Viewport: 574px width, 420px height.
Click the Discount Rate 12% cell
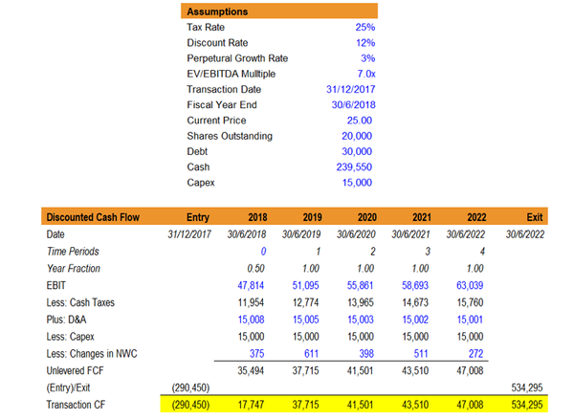[x=365, y=43]
